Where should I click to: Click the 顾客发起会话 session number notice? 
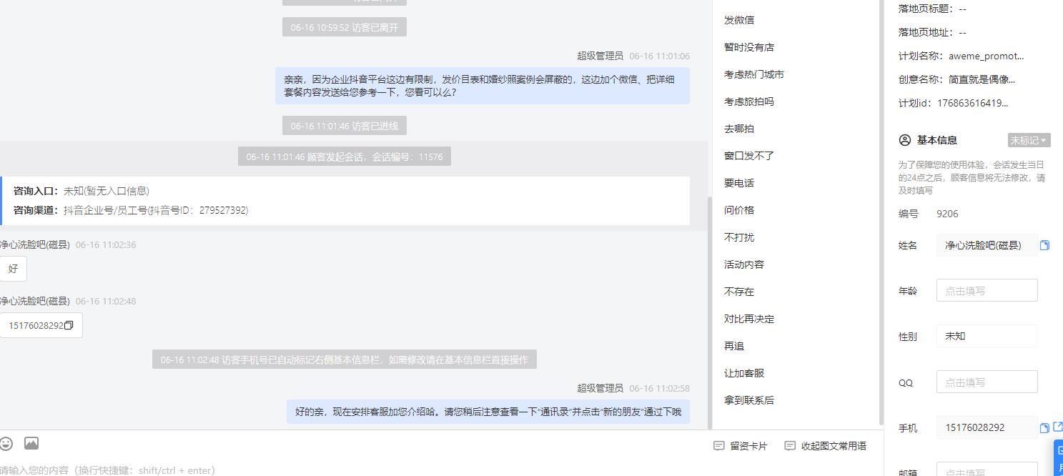tap(345, 157)
